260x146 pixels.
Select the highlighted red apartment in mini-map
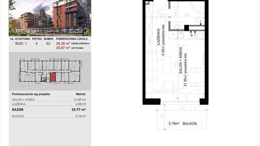[x=53, y=77]
